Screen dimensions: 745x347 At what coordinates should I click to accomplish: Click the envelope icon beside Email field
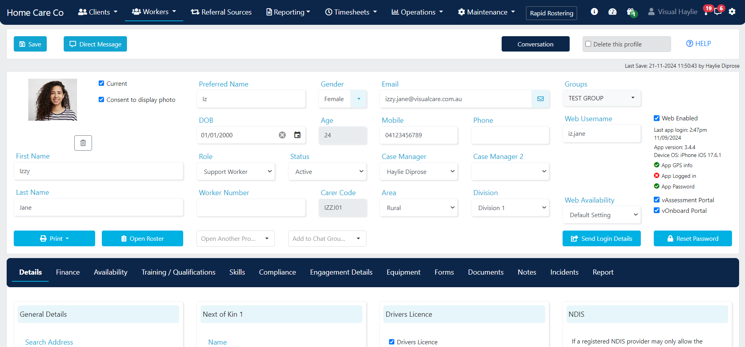click(x=541, y=99)
